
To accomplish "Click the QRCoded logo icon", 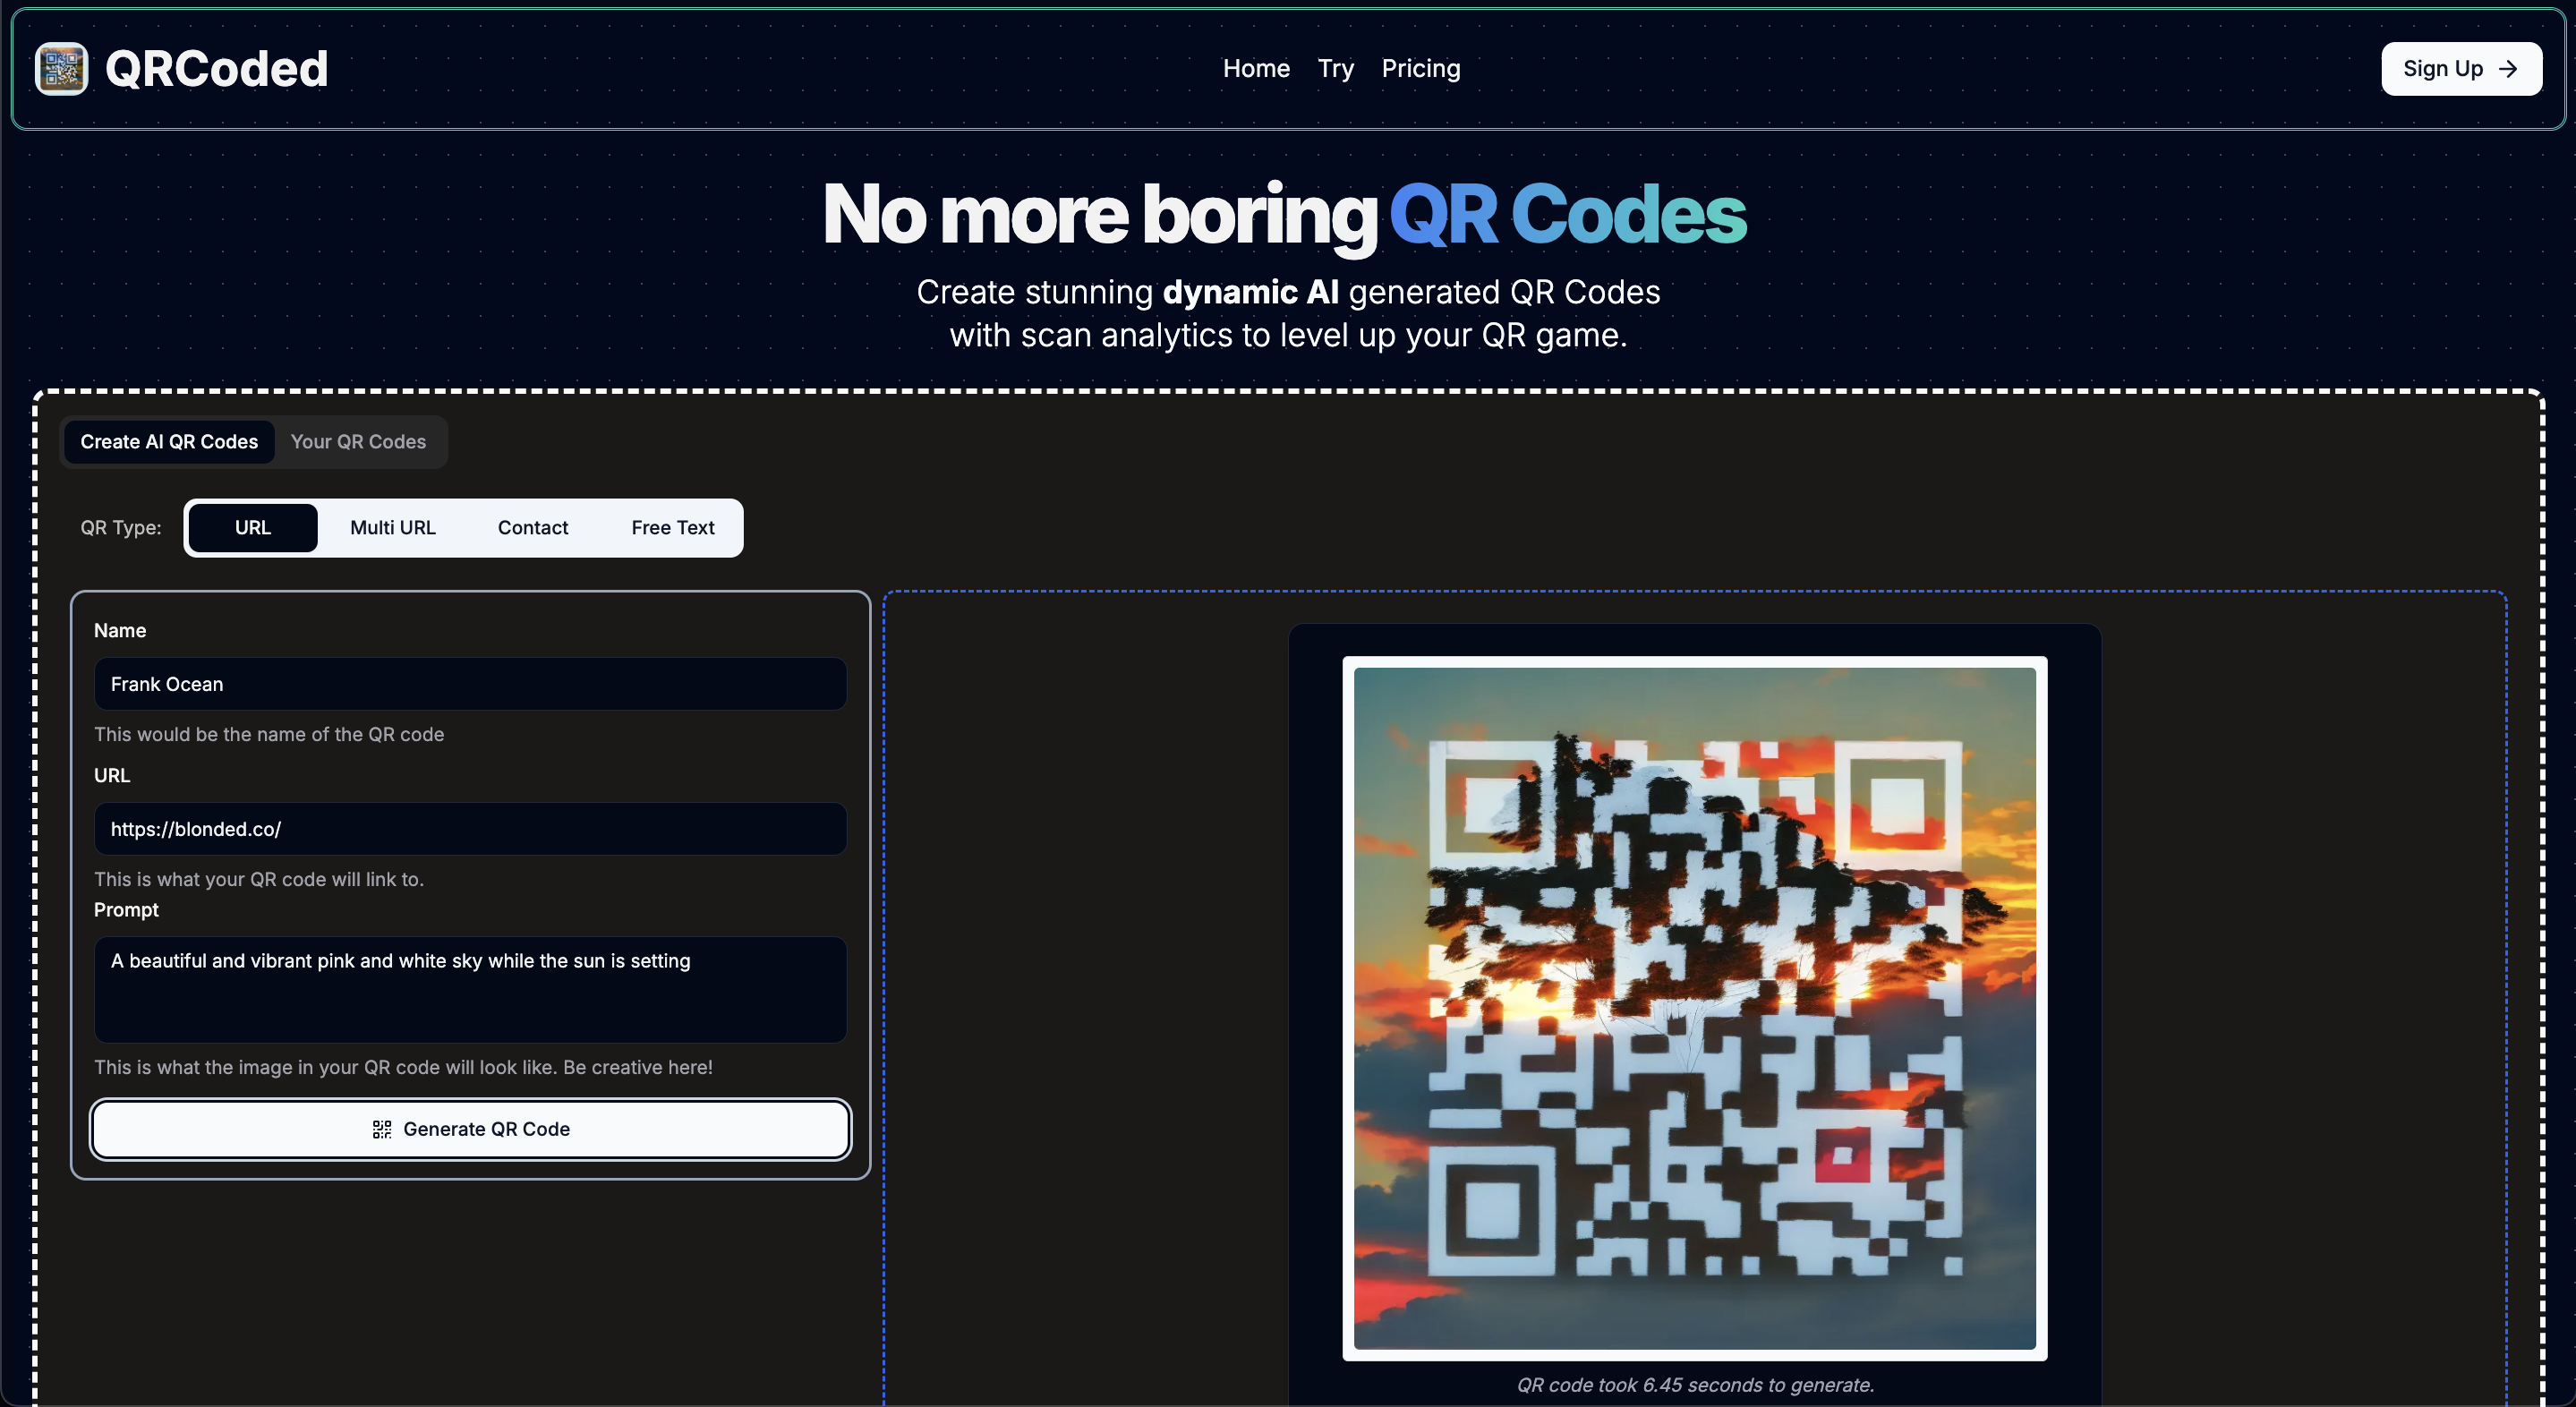I will [x=60, y=69].
